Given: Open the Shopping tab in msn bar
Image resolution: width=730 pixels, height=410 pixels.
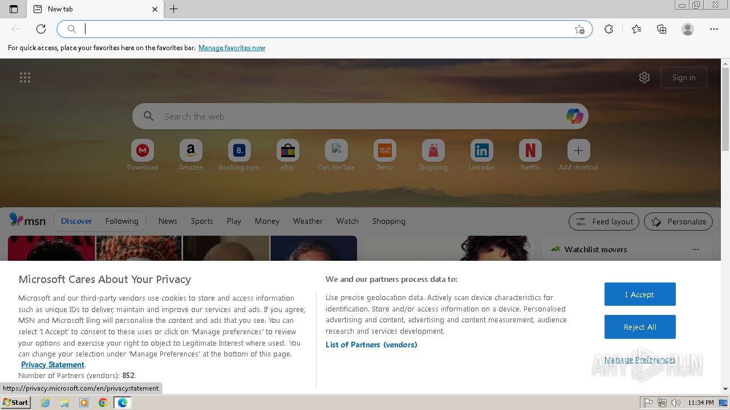Looking at the screenshot, I should (x=389, y=221).
